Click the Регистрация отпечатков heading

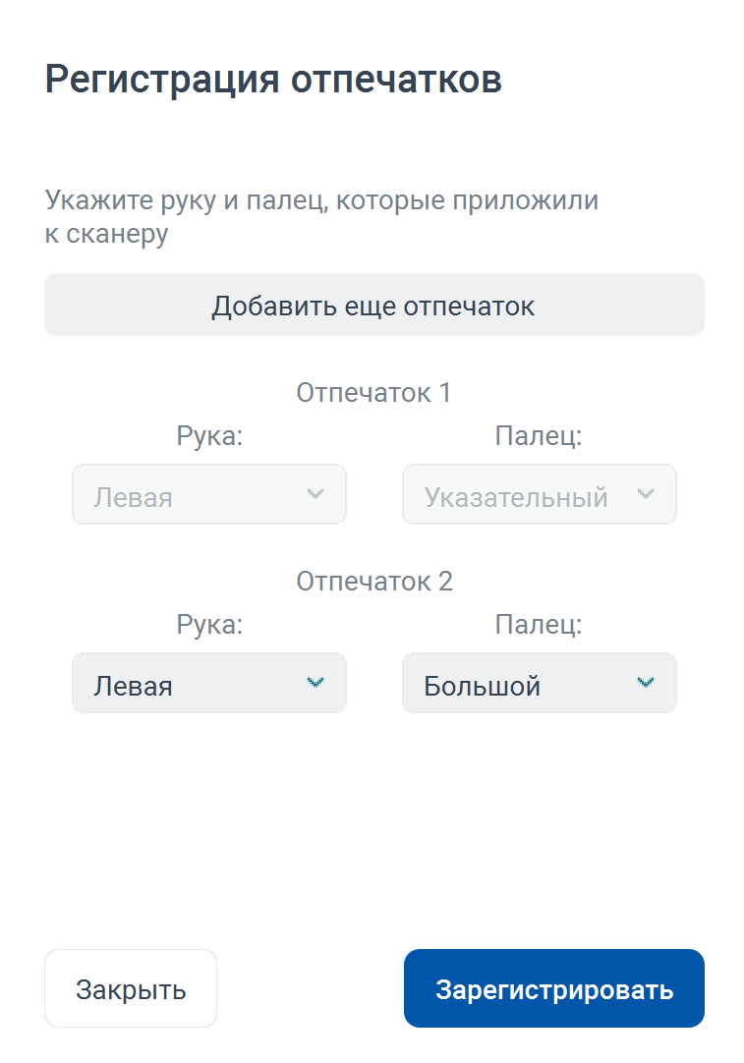[x=273, y=80]
